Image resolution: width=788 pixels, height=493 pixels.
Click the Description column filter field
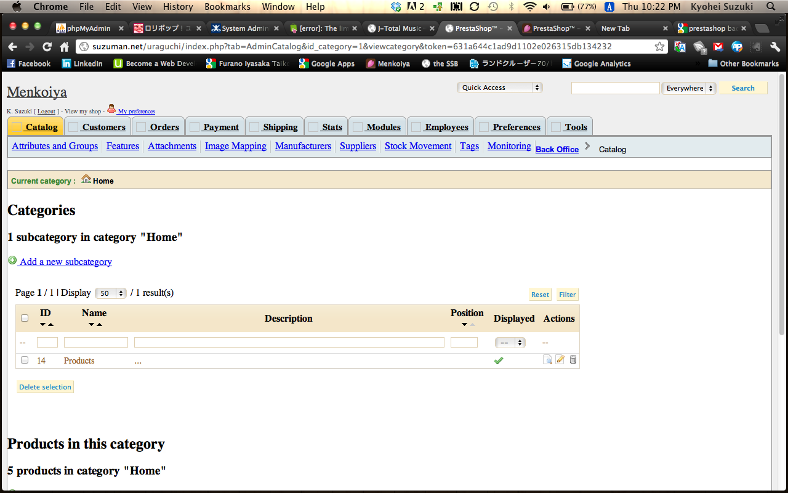click(289, 342)
